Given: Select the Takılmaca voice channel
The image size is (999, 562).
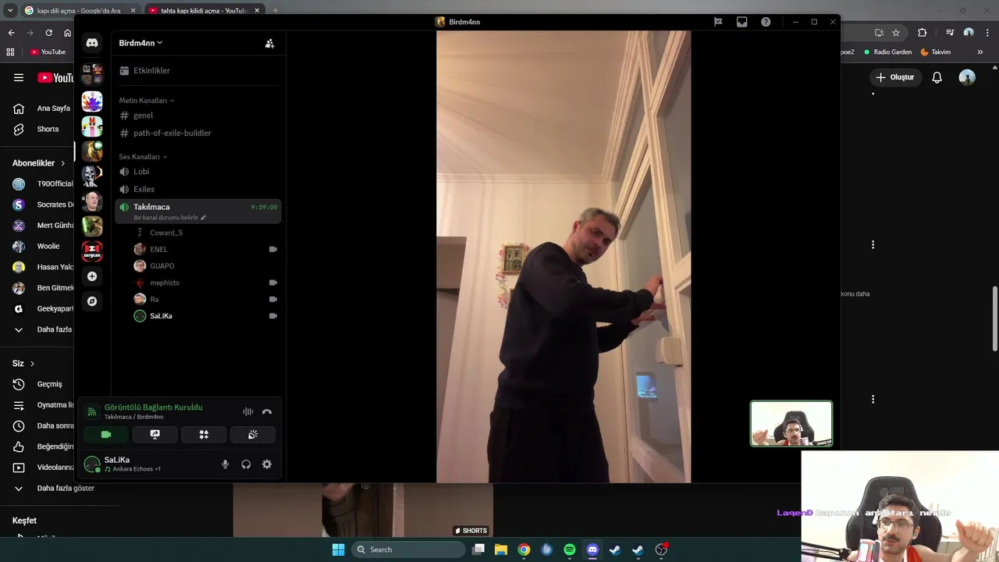Looking at the screenshot, I should (x=197, y=212).
